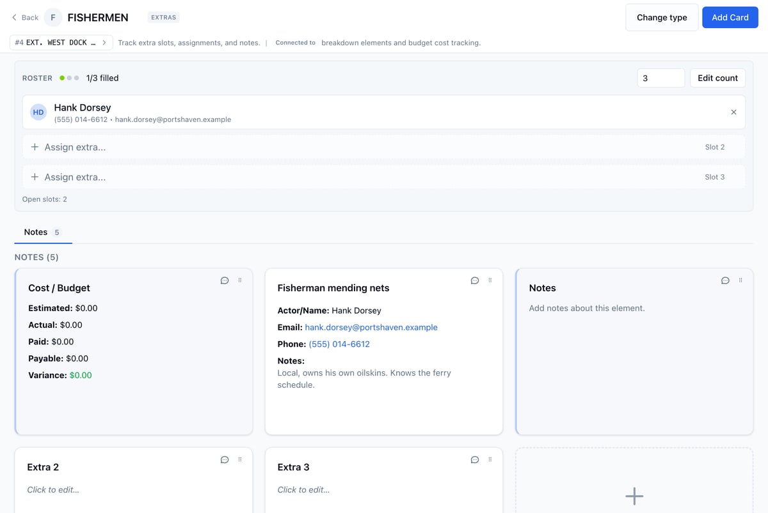Click the 'Open slots: 2' text
768x513 pixels.
(45, 199)
